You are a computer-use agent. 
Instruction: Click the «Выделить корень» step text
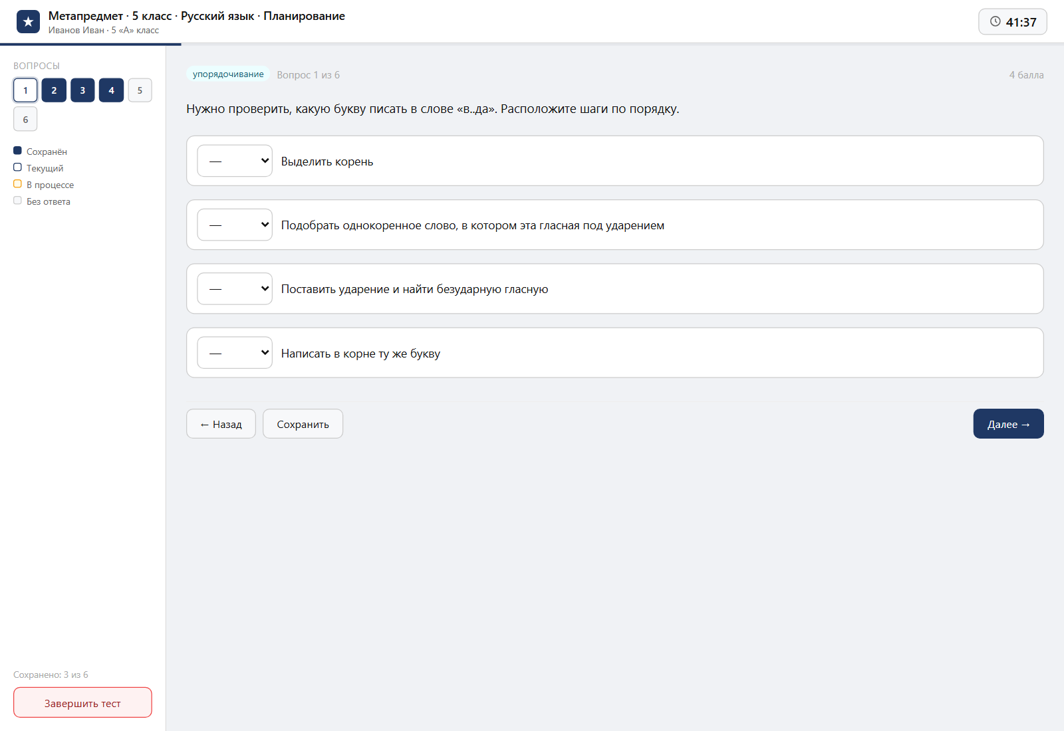pyautogui.click(x=327, y=161)
